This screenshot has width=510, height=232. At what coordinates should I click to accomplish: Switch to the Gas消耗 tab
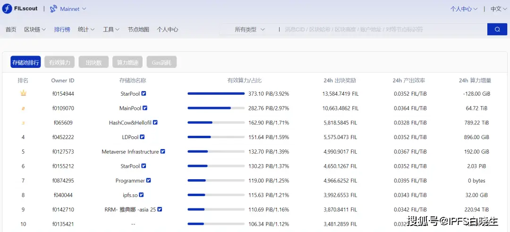pyautogui.click(x=161, y=62)
